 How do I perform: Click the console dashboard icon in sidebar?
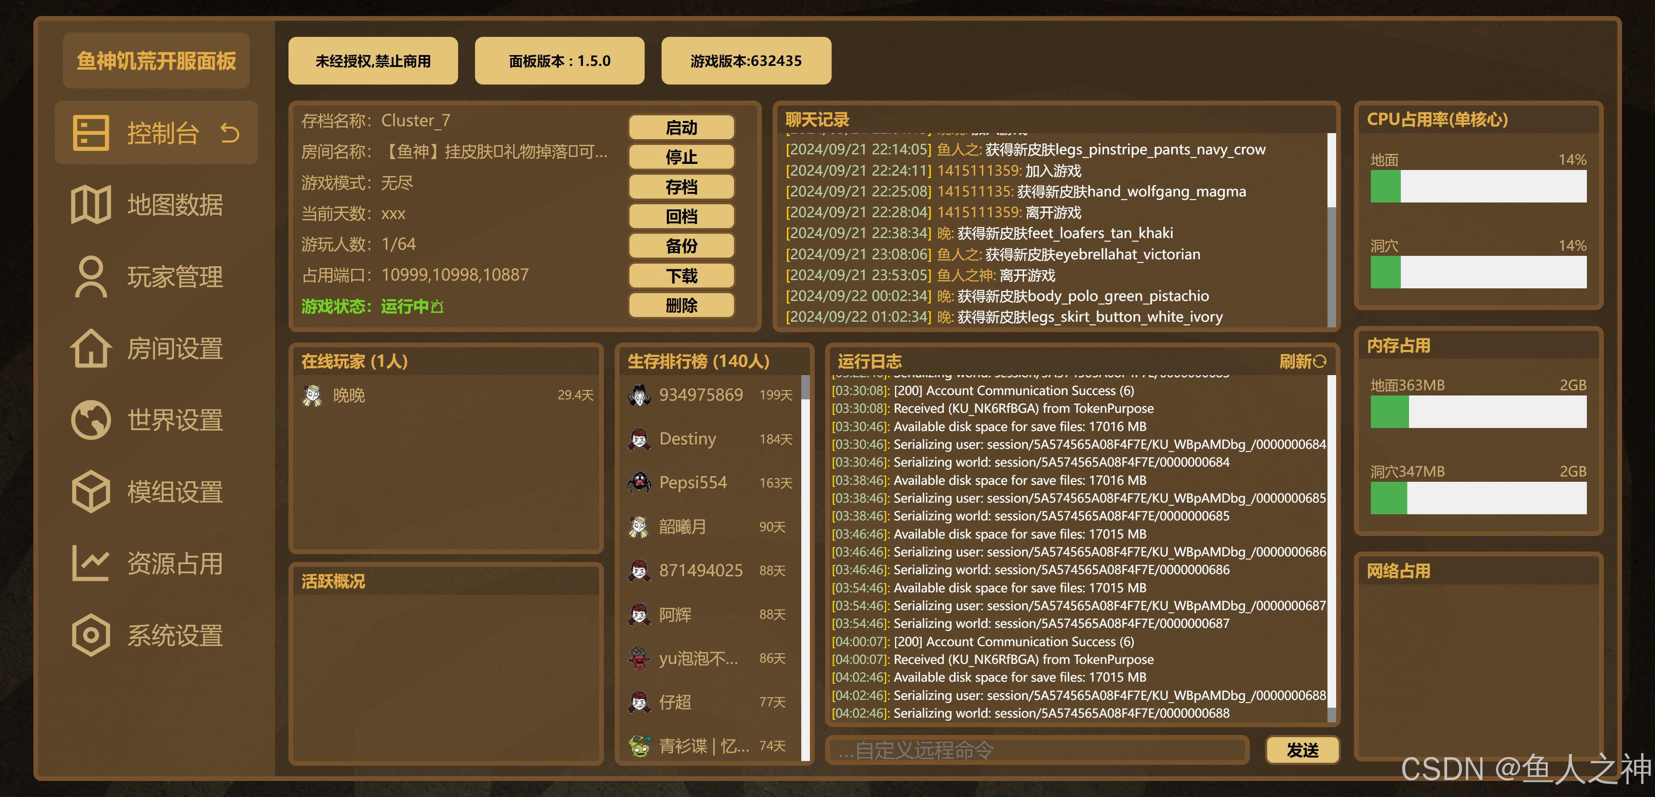[91, 133]
